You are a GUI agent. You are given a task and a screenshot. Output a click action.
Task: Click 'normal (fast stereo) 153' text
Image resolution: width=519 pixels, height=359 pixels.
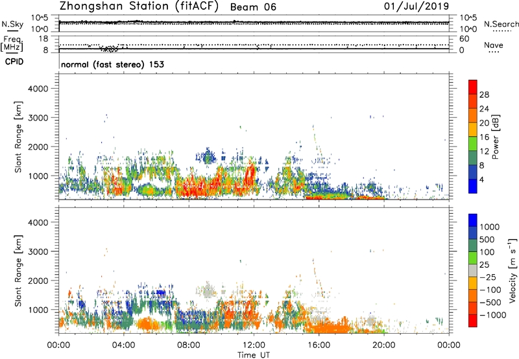[x=112, y=64]
